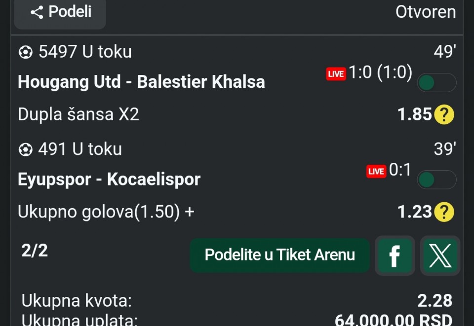Click LIVE badge for Eyupspor match
This screenshot has width=474, height=326.
click(x=376, y=171)
